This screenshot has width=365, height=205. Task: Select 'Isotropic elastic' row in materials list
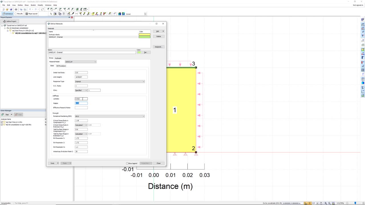[99, 34]
